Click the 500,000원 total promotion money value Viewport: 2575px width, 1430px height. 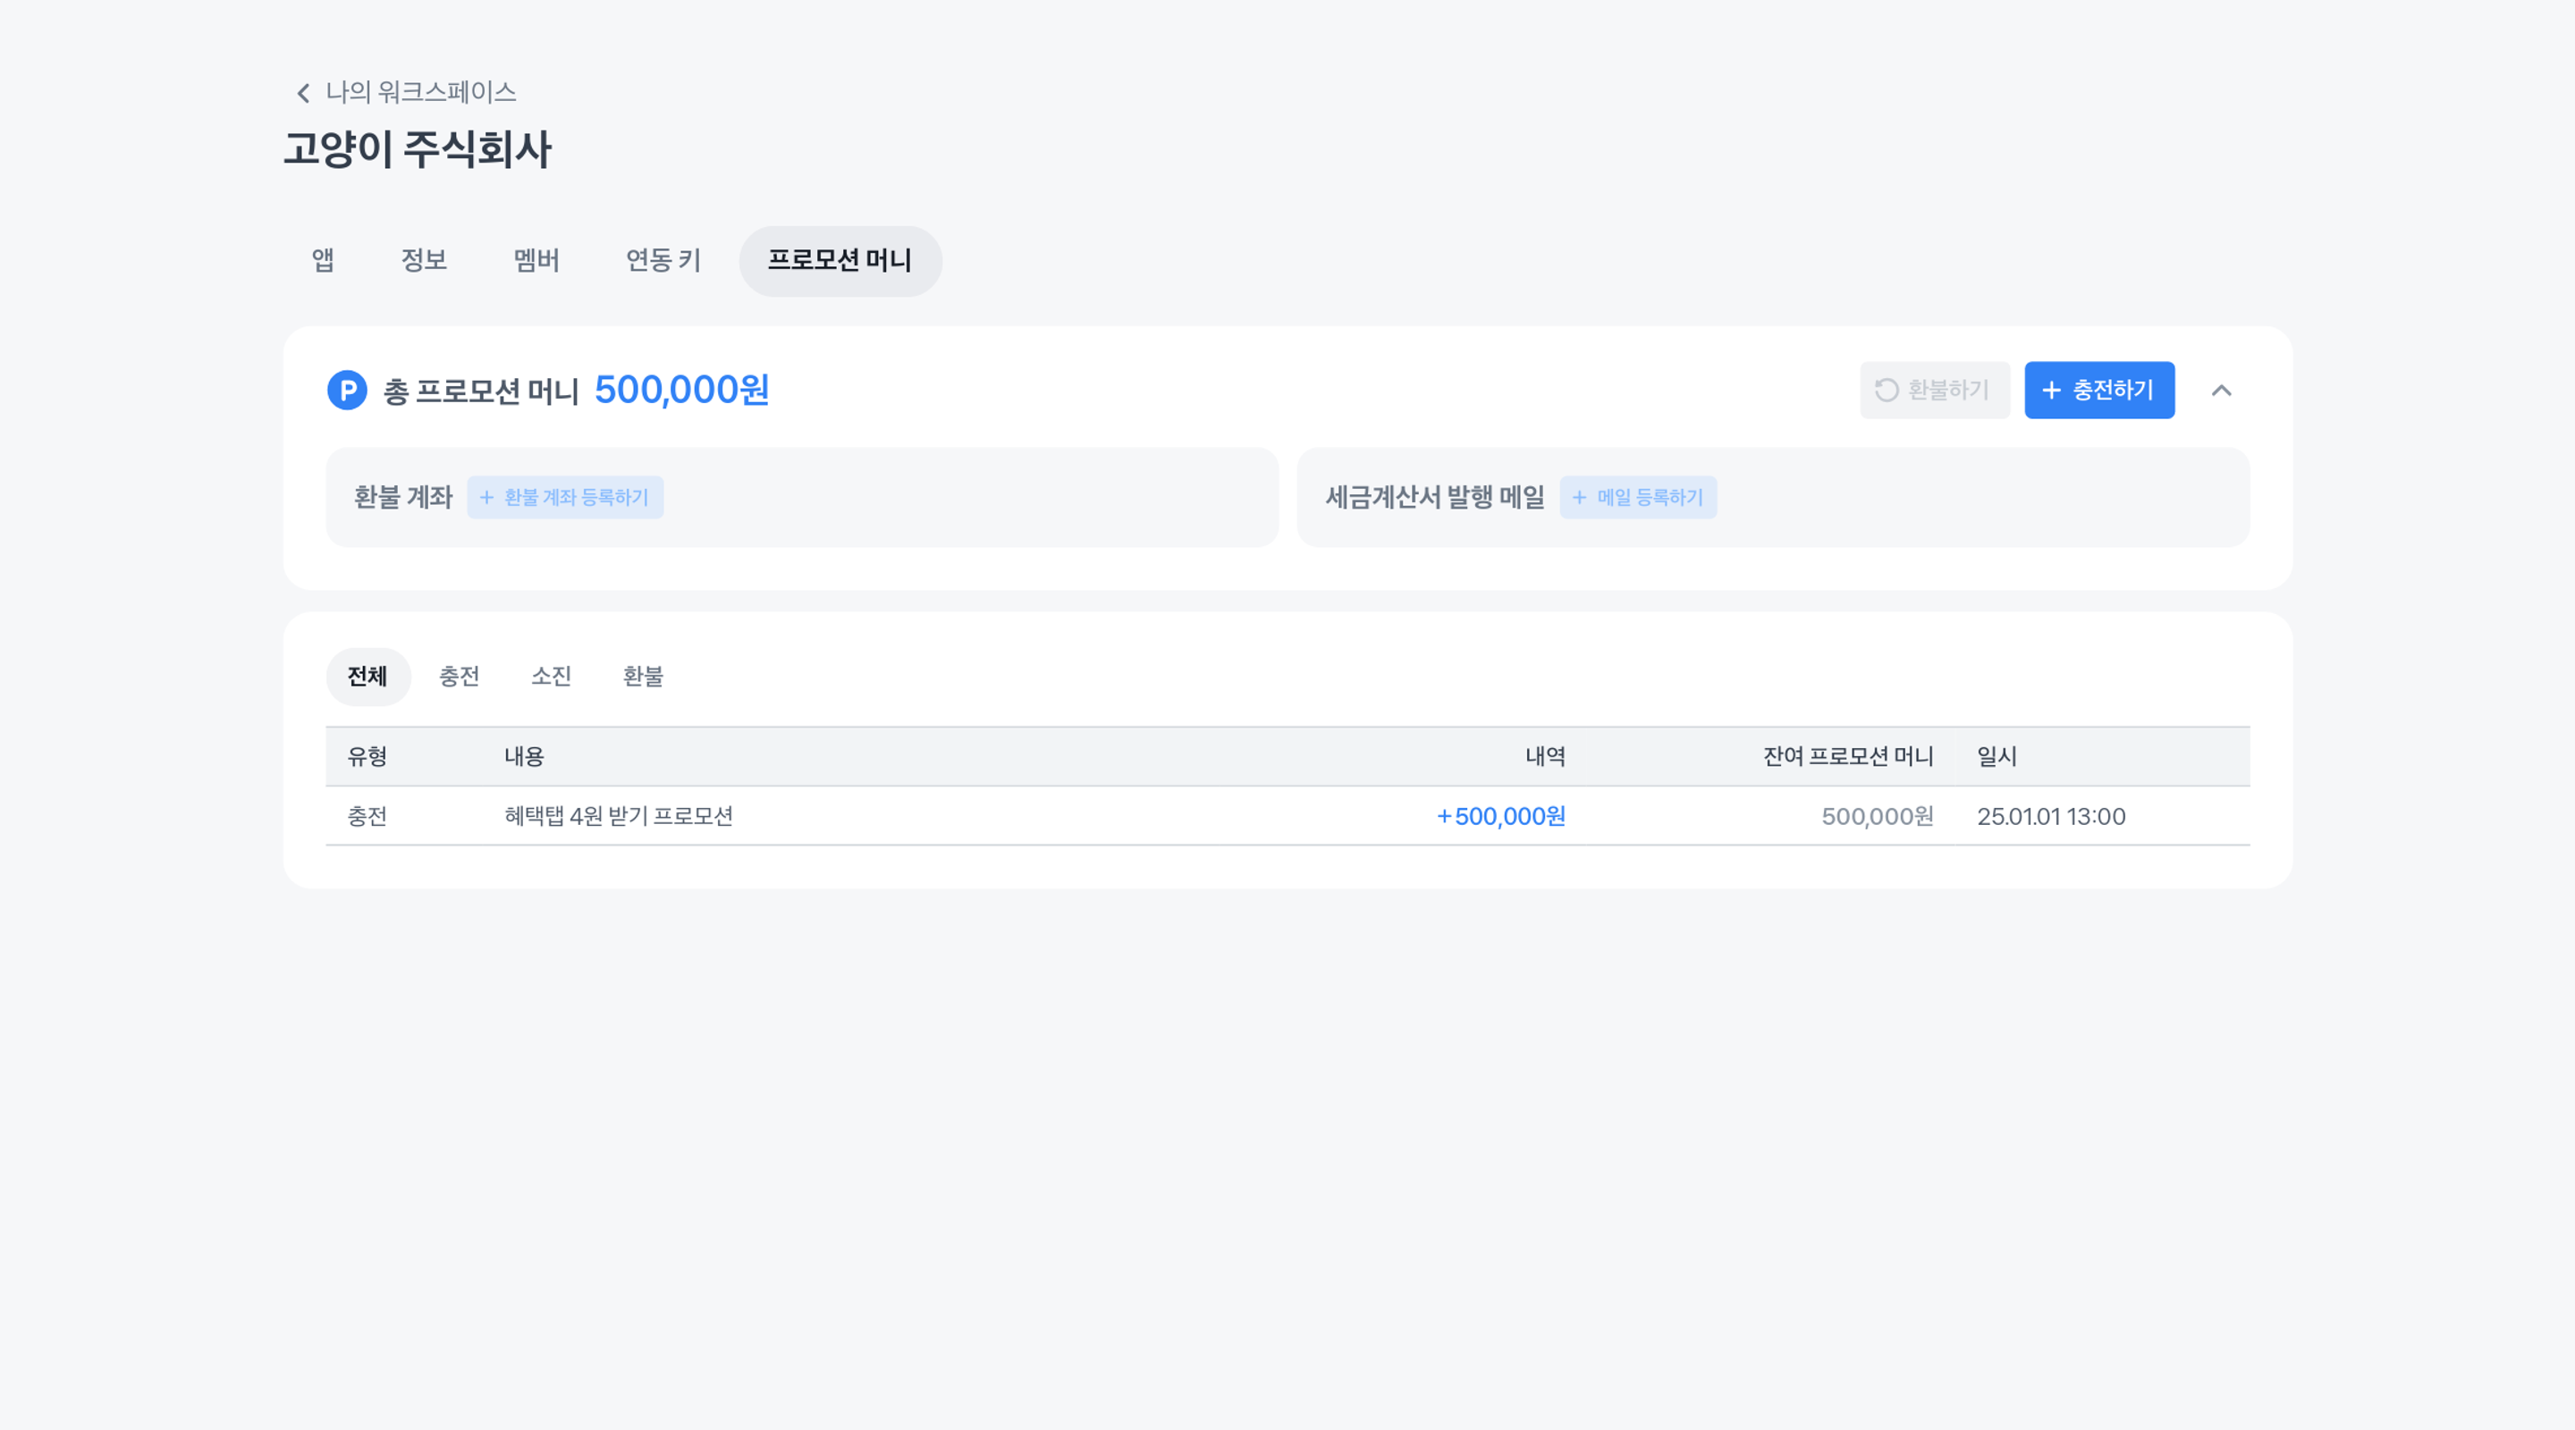pyautogui.click(x=681, y=390)
